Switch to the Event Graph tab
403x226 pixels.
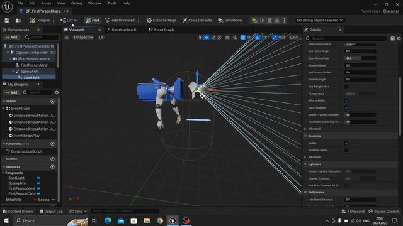pos(161,30)
